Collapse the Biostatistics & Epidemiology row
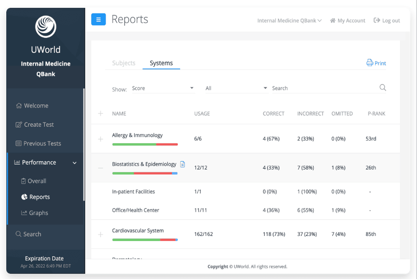Viewport: 417px width, 279px height. point(100,168)
